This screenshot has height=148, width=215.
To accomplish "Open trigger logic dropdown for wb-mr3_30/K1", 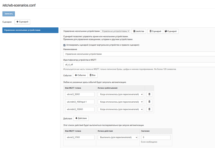I will pyautogui.click(x=120, y=95).
